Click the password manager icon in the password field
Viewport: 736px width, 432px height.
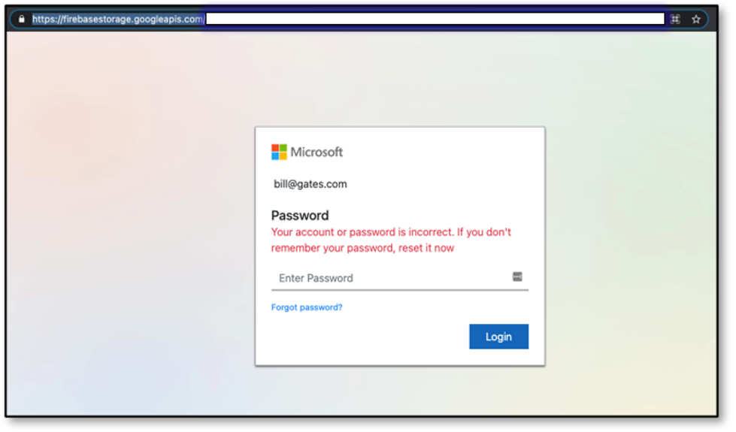click(517, 277)
